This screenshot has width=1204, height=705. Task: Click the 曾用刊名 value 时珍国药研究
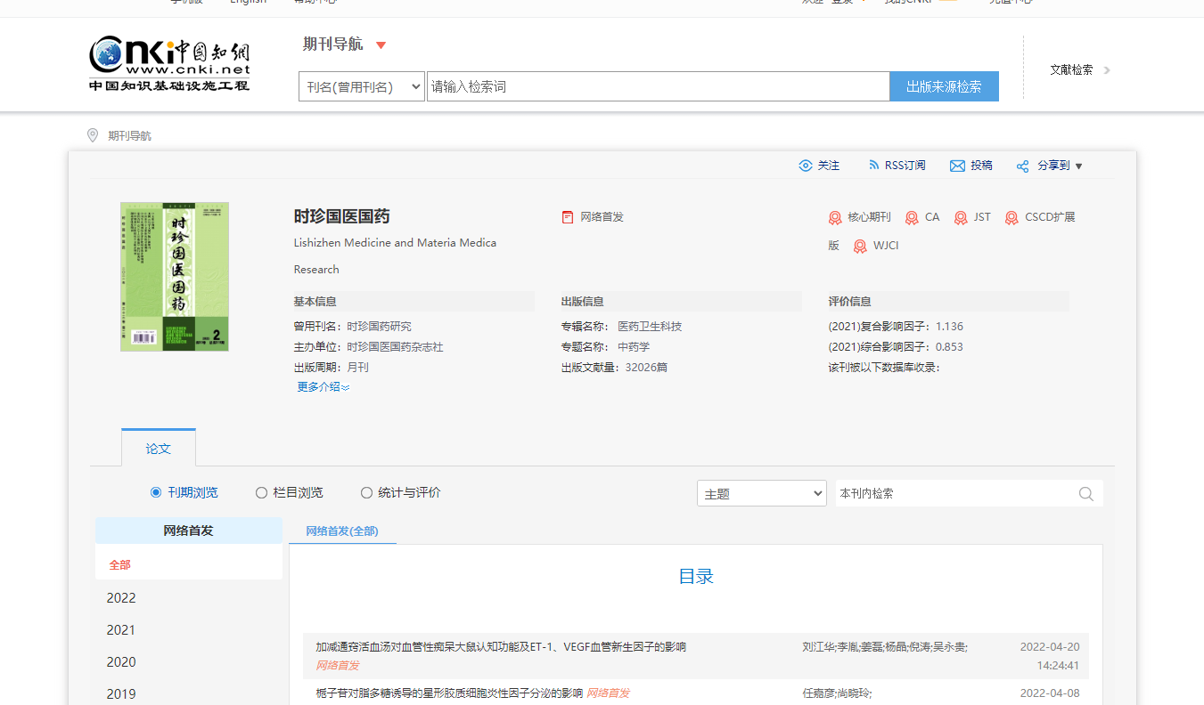coord(379,327)
